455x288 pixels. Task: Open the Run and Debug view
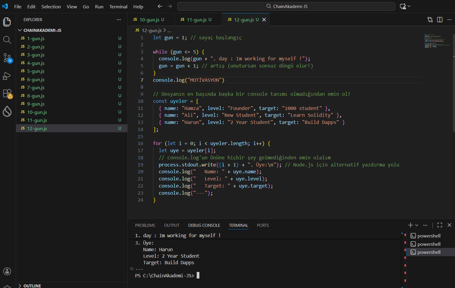click(7, 76)
